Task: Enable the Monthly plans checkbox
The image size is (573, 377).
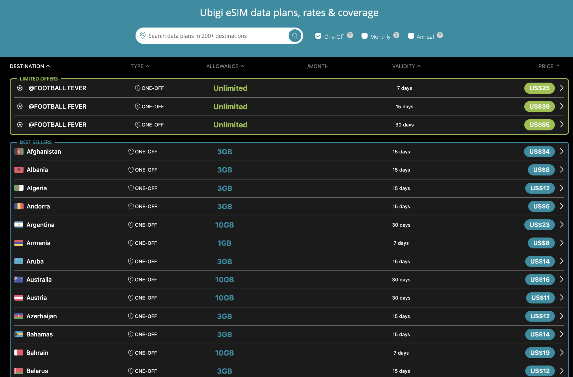Action: (365, 36)
